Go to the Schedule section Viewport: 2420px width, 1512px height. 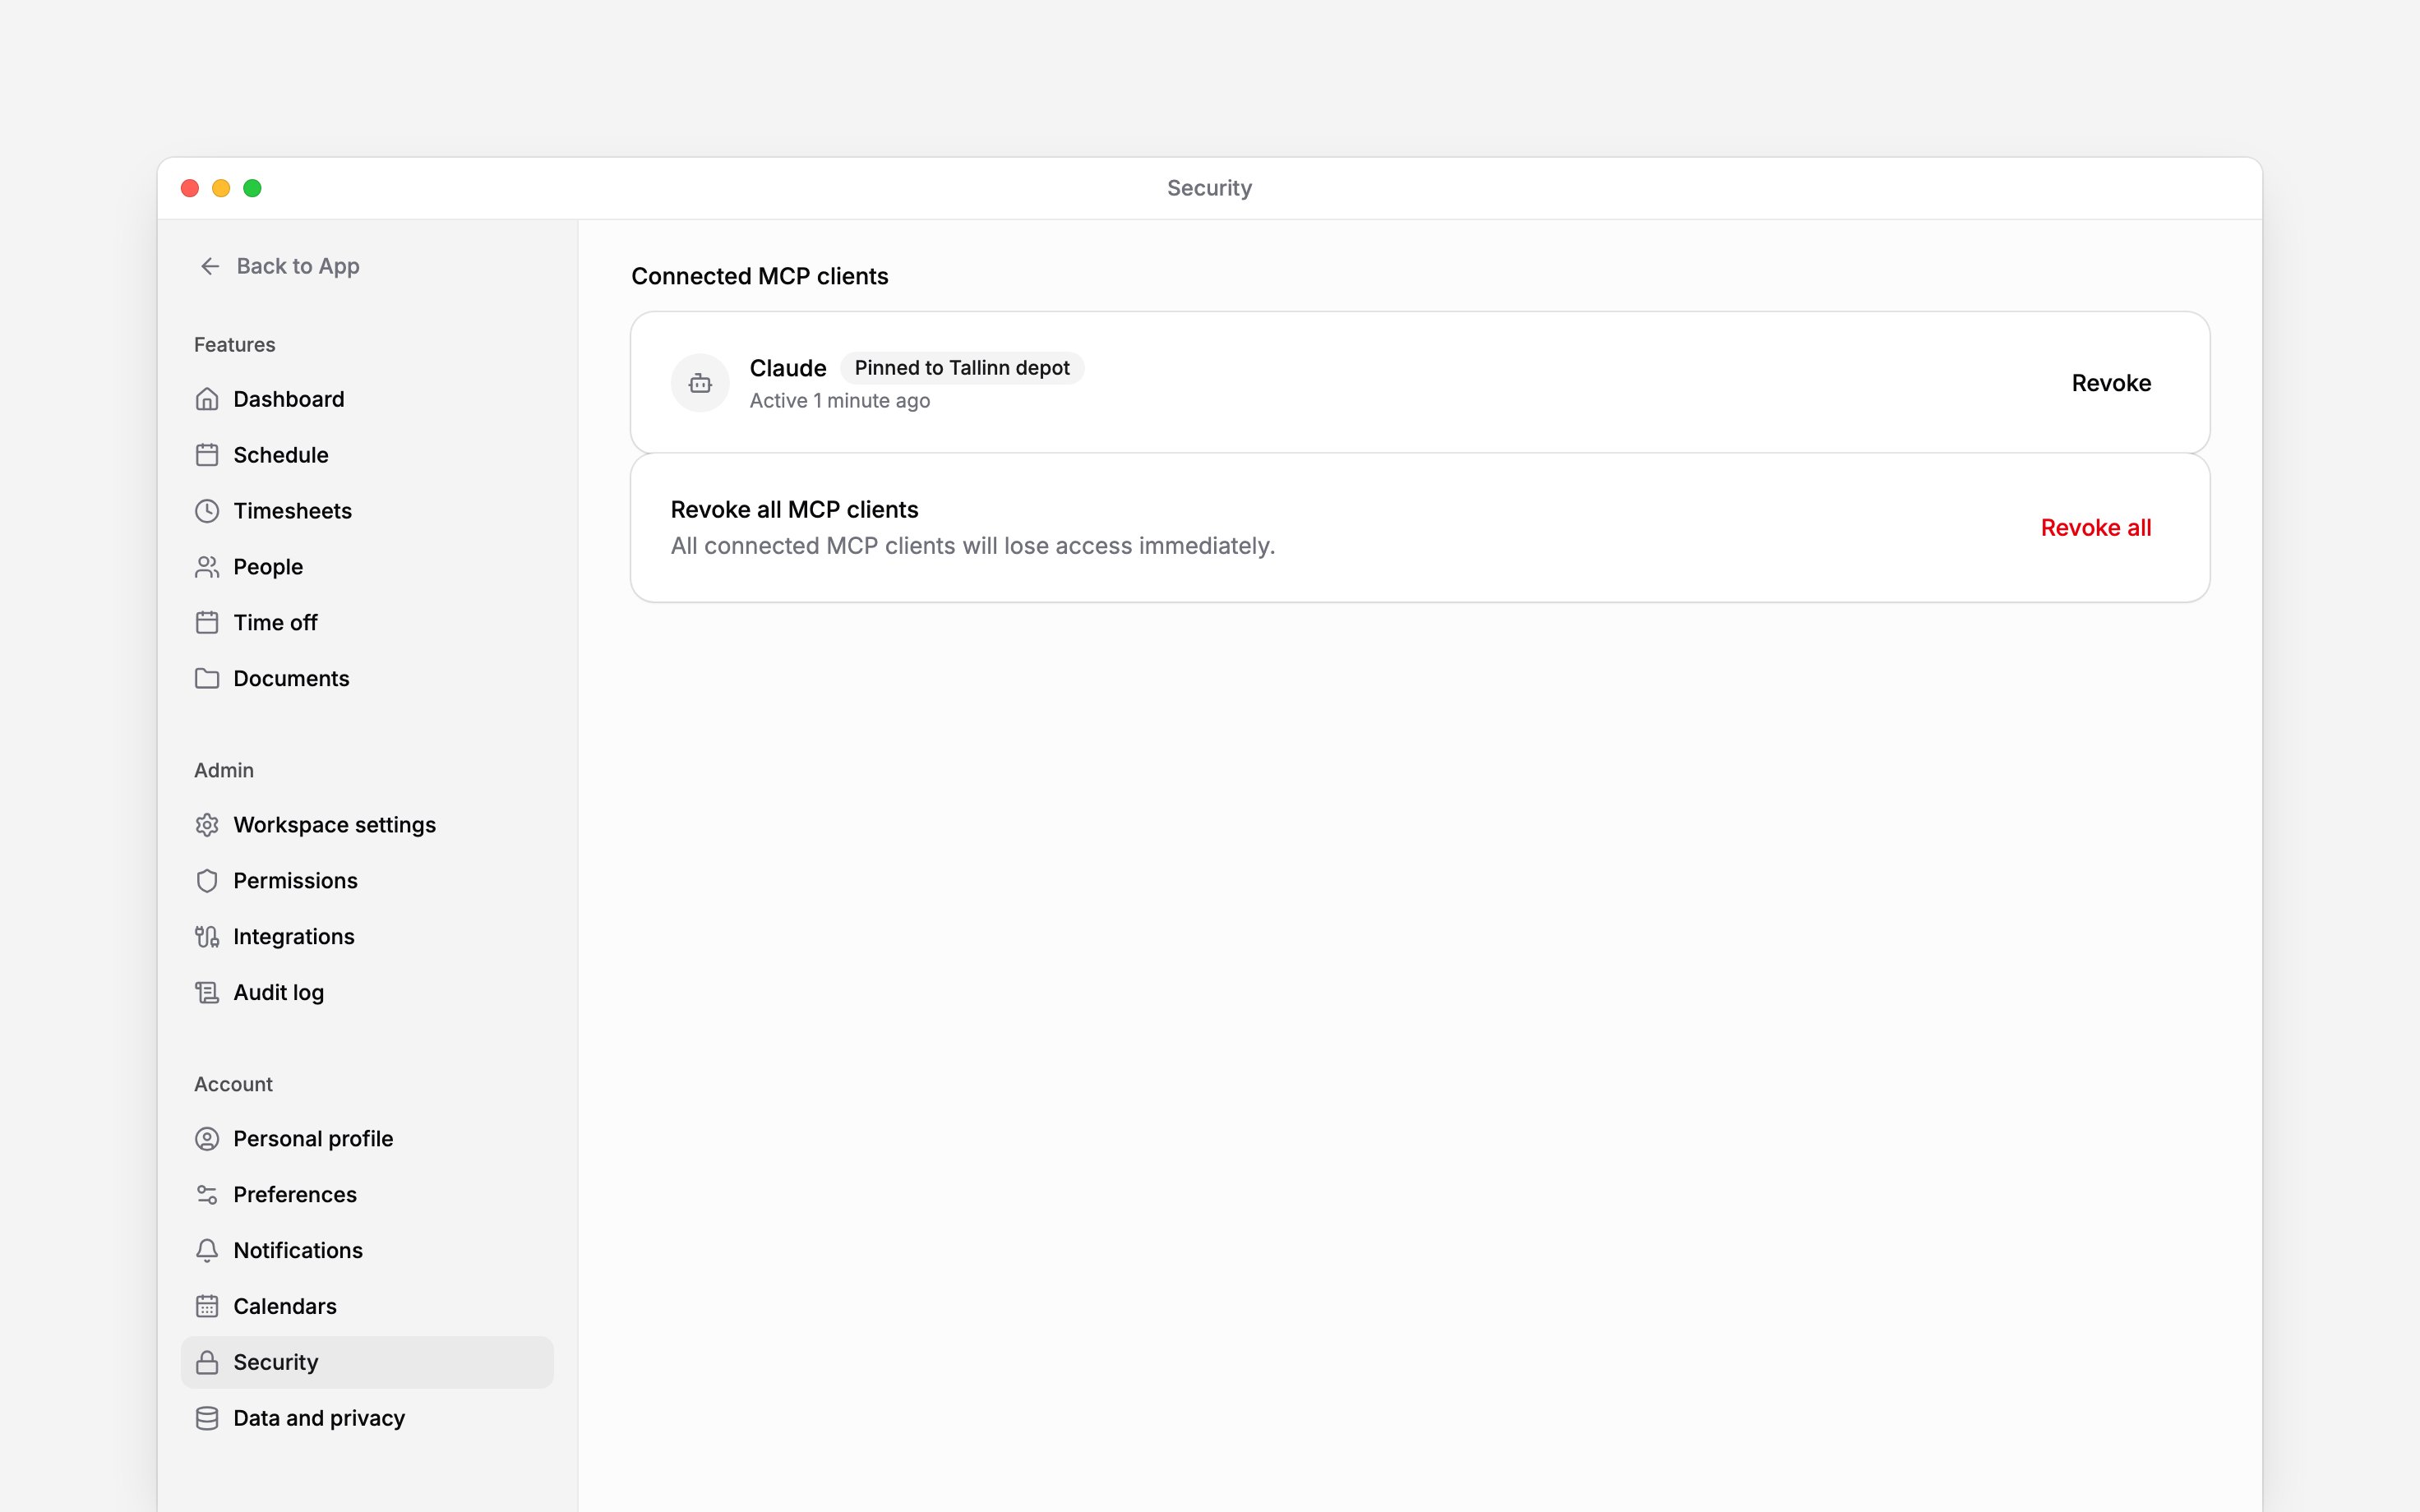[367, 455]
